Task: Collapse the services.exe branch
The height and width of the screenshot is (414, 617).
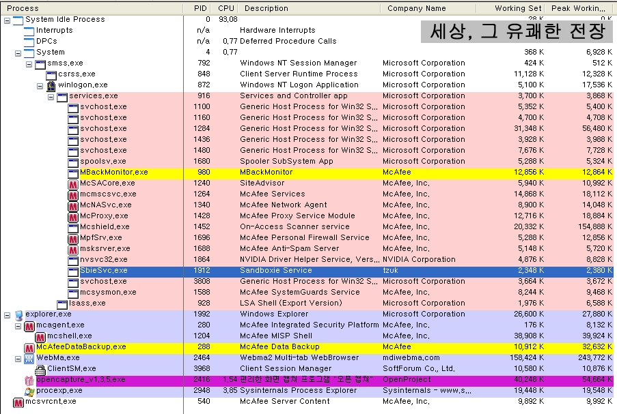Action: click(x=51, y=97)
